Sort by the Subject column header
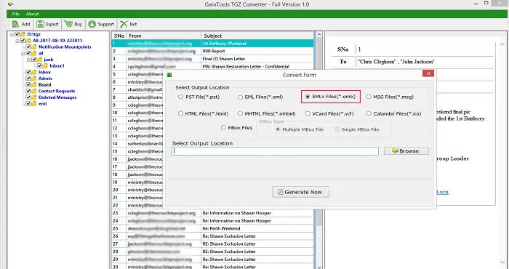Image resolution: width=509 pixels, height=269 pixels. tap(257, 36)
